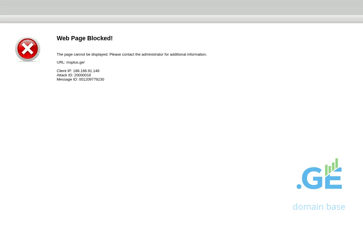Click the dark gray header band at top
The image size is (363, 227).
pyautogui.click(x=181, y=7)
